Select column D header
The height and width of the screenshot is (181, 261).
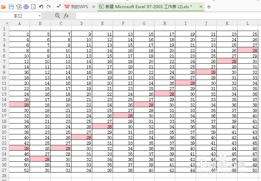click(82, 23)
